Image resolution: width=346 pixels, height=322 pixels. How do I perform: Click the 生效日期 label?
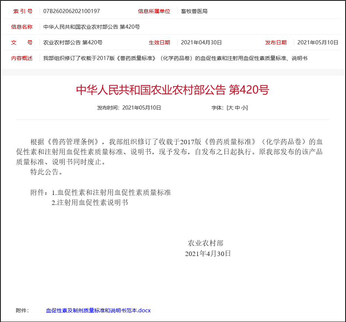click(x=159, y=42)
